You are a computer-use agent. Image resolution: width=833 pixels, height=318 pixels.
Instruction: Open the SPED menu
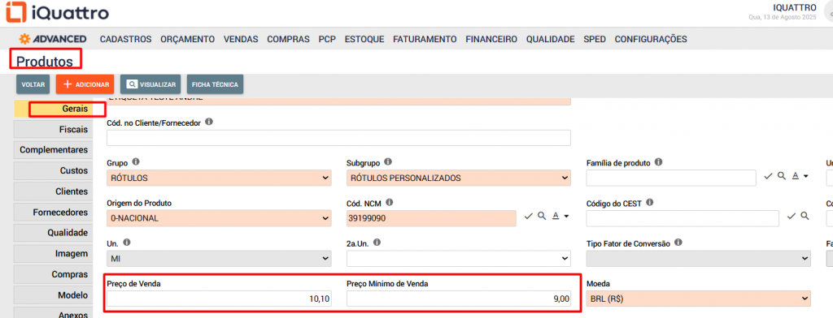click(x=595, y=39)
